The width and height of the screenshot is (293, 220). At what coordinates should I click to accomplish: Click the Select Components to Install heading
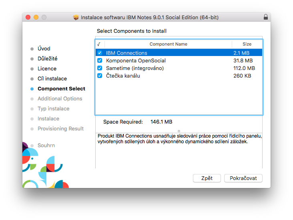pos(132,31)
